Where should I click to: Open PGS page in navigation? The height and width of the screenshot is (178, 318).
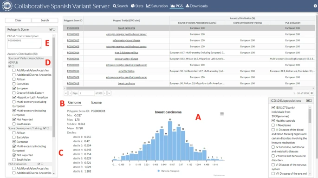tap(177, 6)
